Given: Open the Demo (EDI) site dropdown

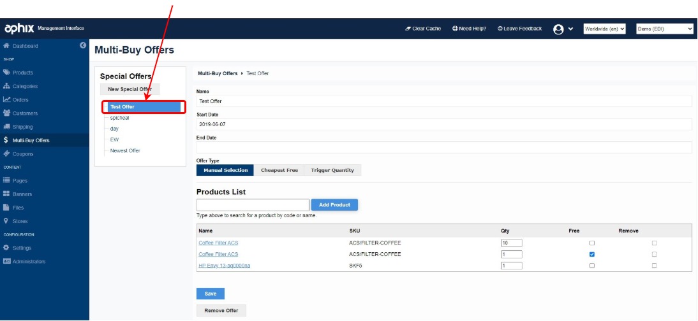Looking at the screenshot, I should [664, 29].
